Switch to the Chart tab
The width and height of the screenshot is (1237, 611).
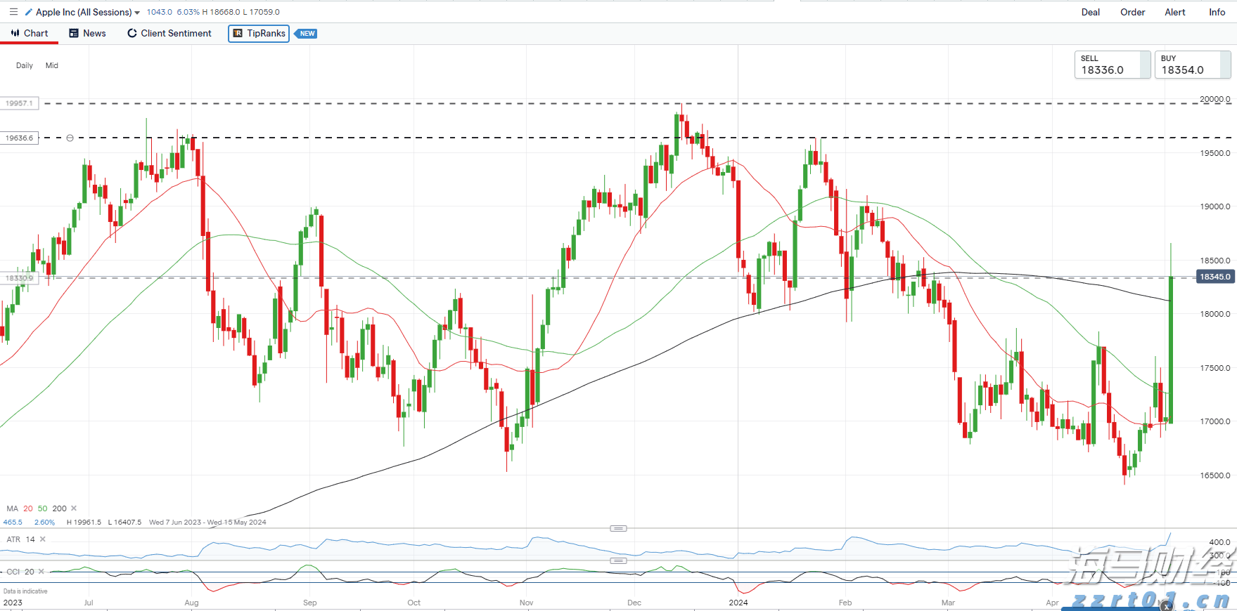(x=30, y=33)
